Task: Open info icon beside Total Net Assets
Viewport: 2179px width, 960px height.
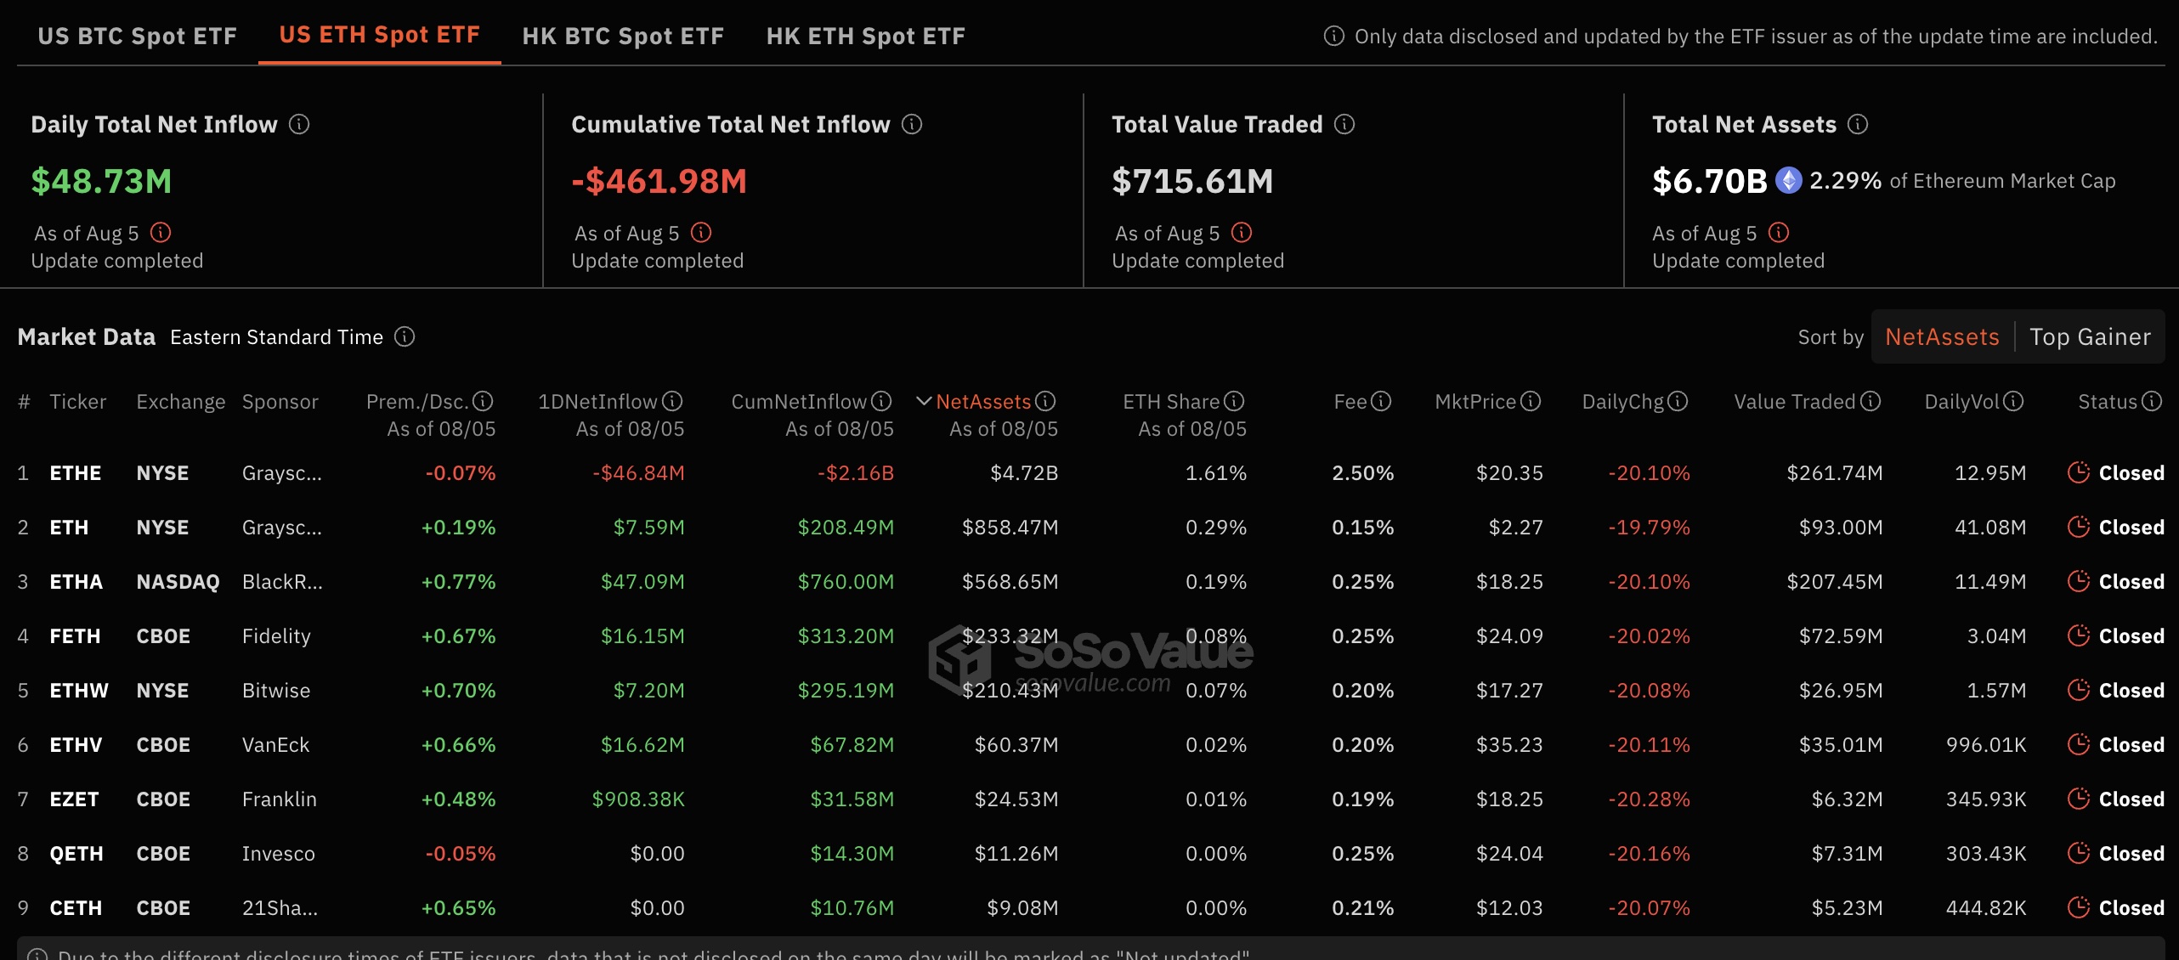Action: (1859, 125)
